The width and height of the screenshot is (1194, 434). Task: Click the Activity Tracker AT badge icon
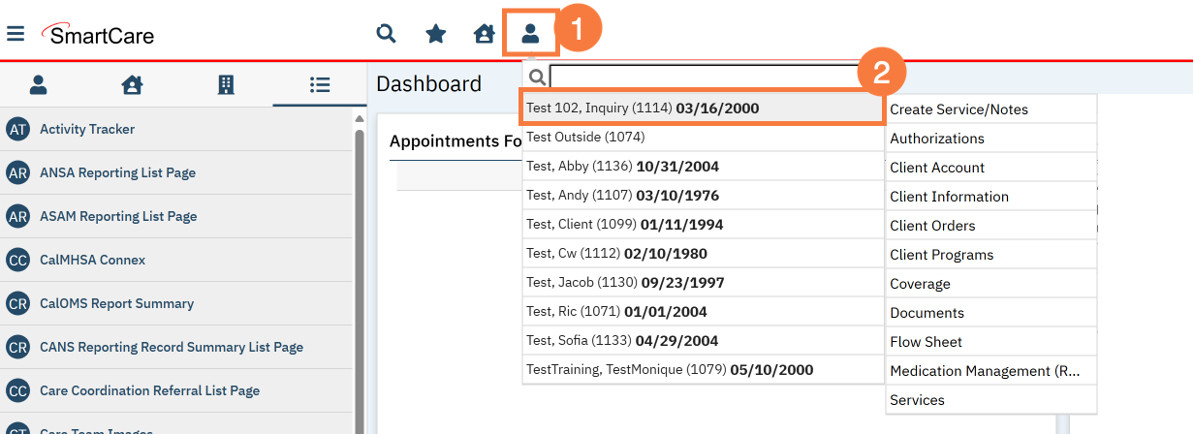[17, 129]
